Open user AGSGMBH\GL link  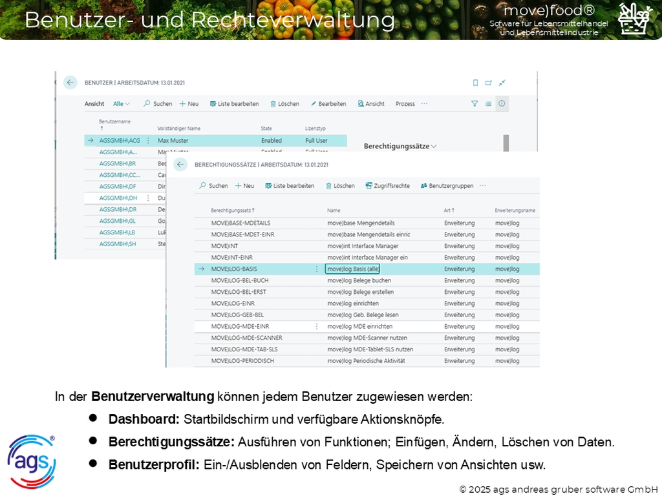pyautogui.click(x=118, y=221)
